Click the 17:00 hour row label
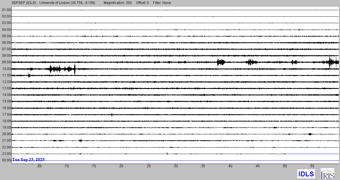This screenshot has height=180, width=340. [x=6, y=115]
